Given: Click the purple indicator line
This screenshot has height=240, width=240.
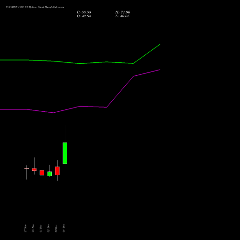Looking at the screenshot, I should click(80, 106).
